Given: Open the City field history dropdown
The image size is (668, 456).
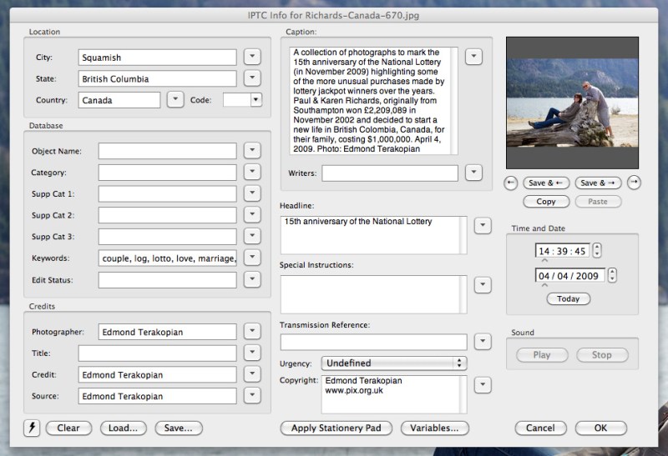Looking at the screenshot, I should pos(252,57).
